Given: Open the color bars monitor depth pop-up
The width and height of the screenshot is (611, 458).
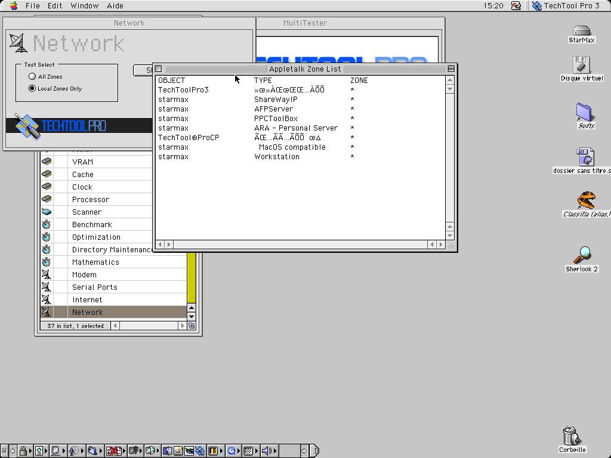Looking at the screenshot, I should coord(215,451).
